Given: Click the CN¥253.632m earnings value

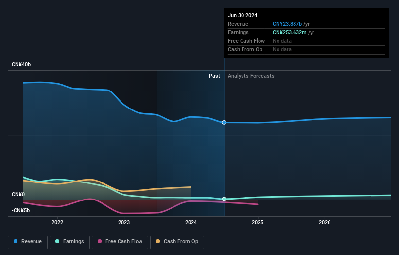Looking at the screenshot, I should [x=290, y=32].
